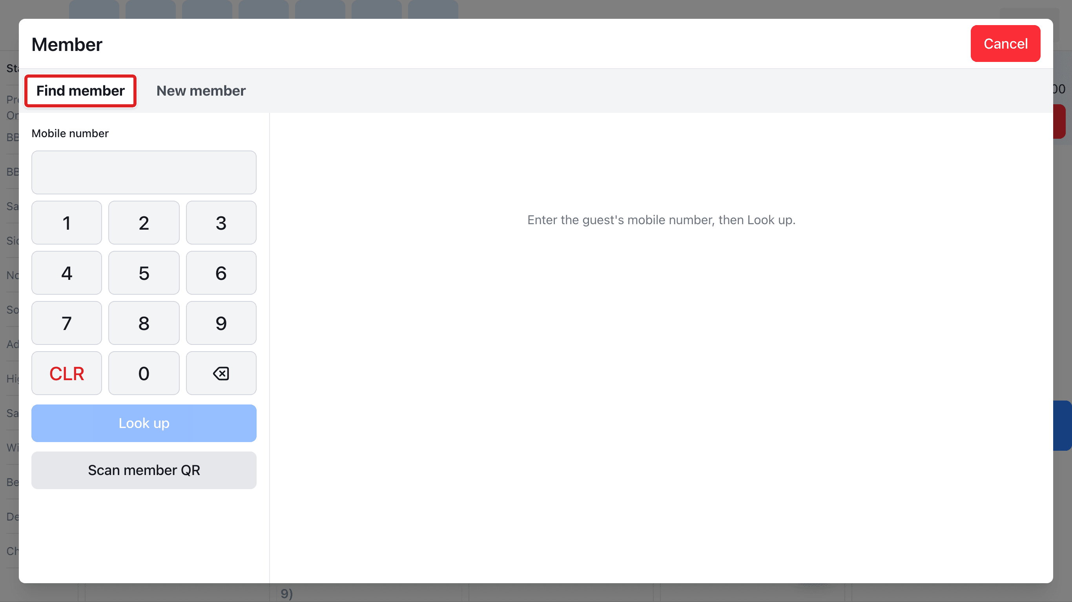Image resolution: width=1072 pixels, height=602 pixels.
Task: Tap keypad digit 6
Action: click(x=221, y=273)
